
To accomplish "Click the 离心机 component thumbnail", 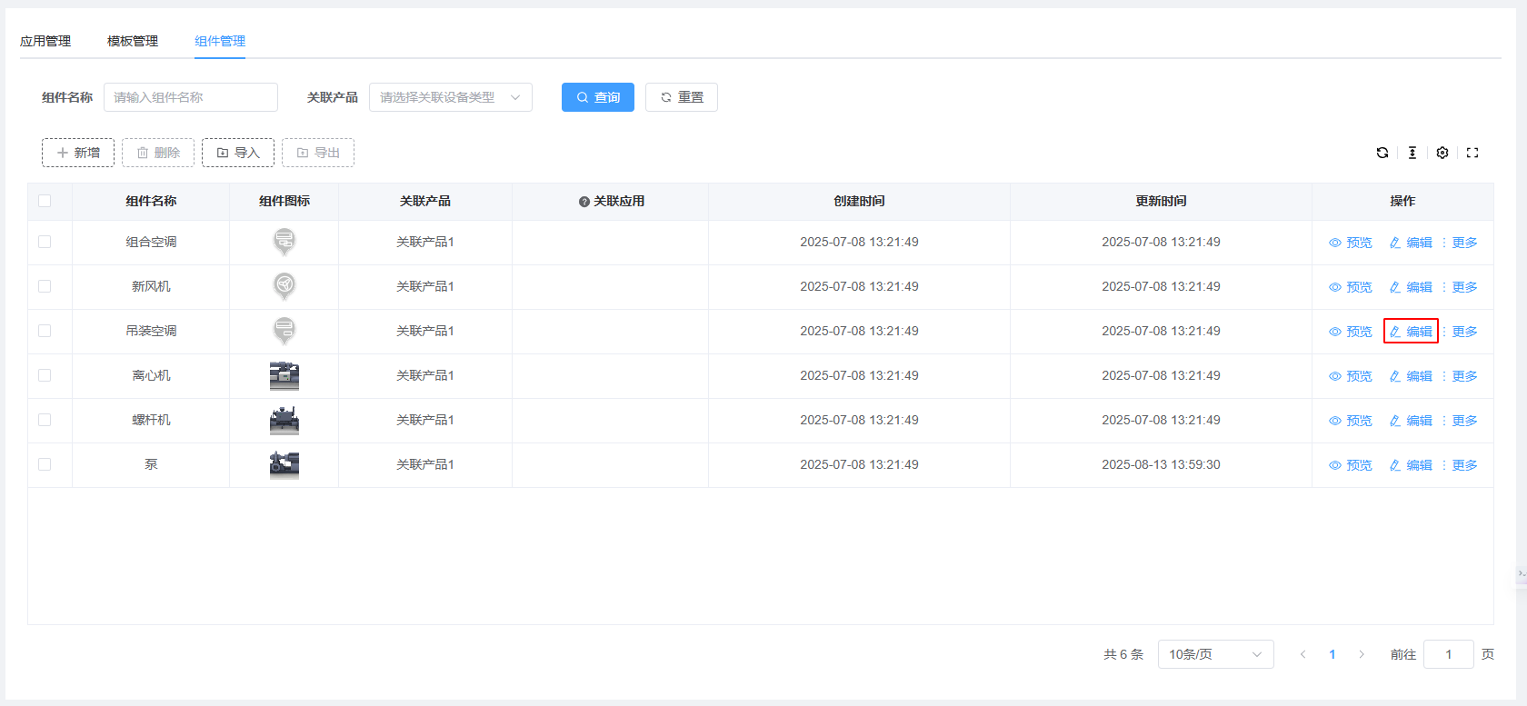I will tap(284, 375).
